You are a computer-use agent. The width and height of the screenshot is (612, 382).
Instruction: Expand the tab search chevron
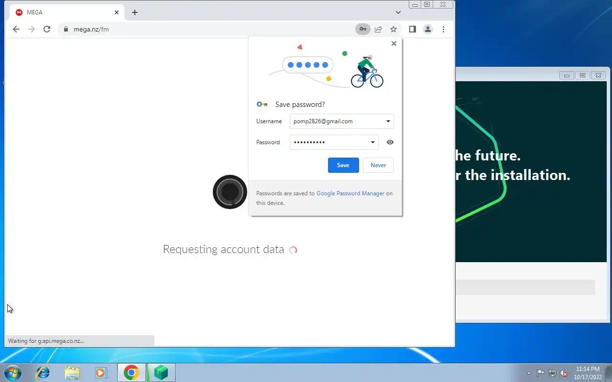(398, 12)
